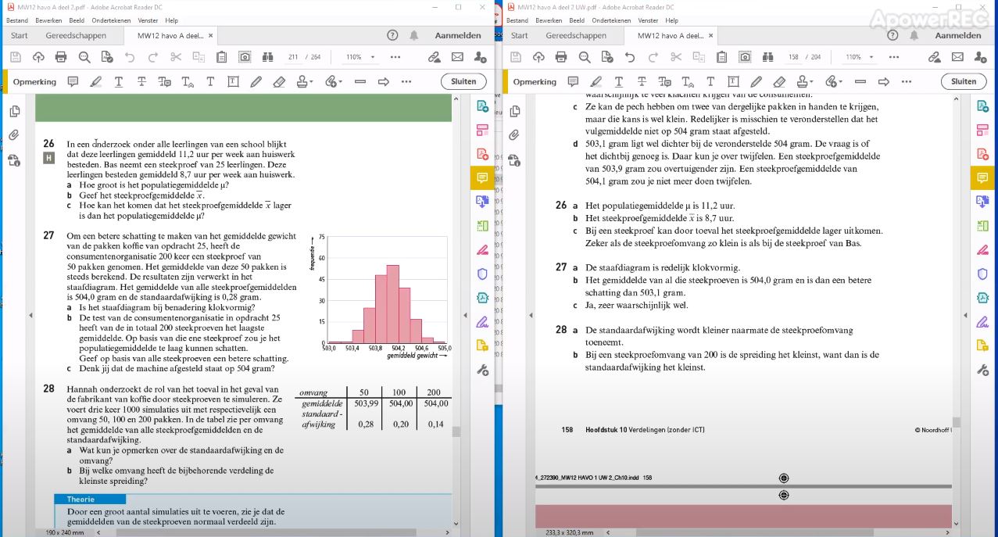The width and height of the screenshot is (998, 537).
Task: Open zoom level dropdown in right window
Action: click(872, 57)
